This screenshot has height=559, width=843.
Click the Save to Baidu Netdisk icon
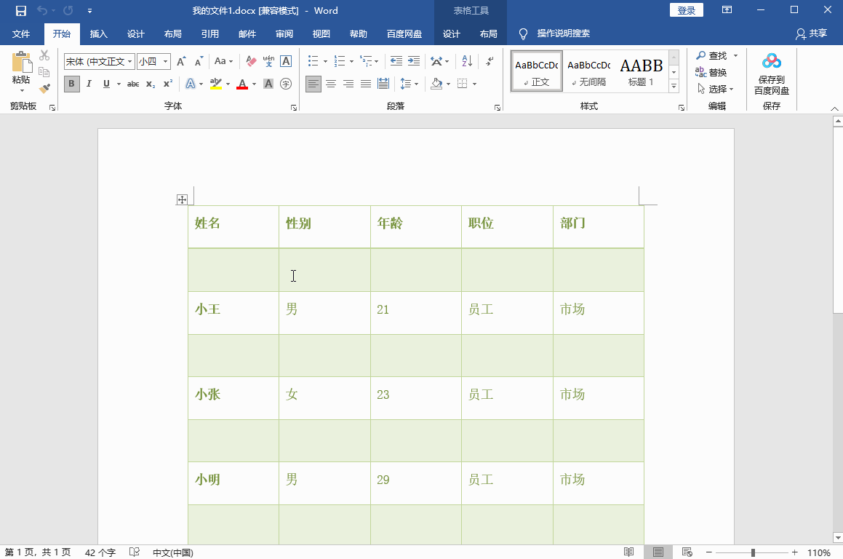pyautogui.click(x=772, y=74)
